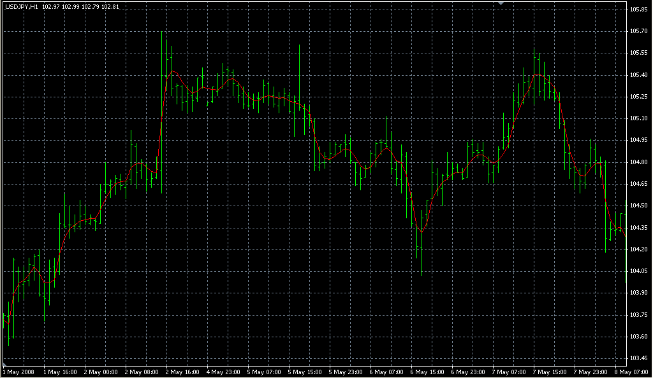Click the 104.35 price axis label
The image size is (653, 378).
[639, 228]
